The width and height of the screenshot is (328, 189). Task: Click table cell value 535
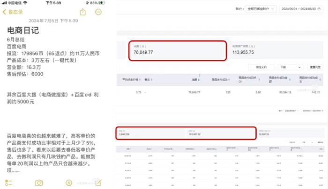(228, 92)
